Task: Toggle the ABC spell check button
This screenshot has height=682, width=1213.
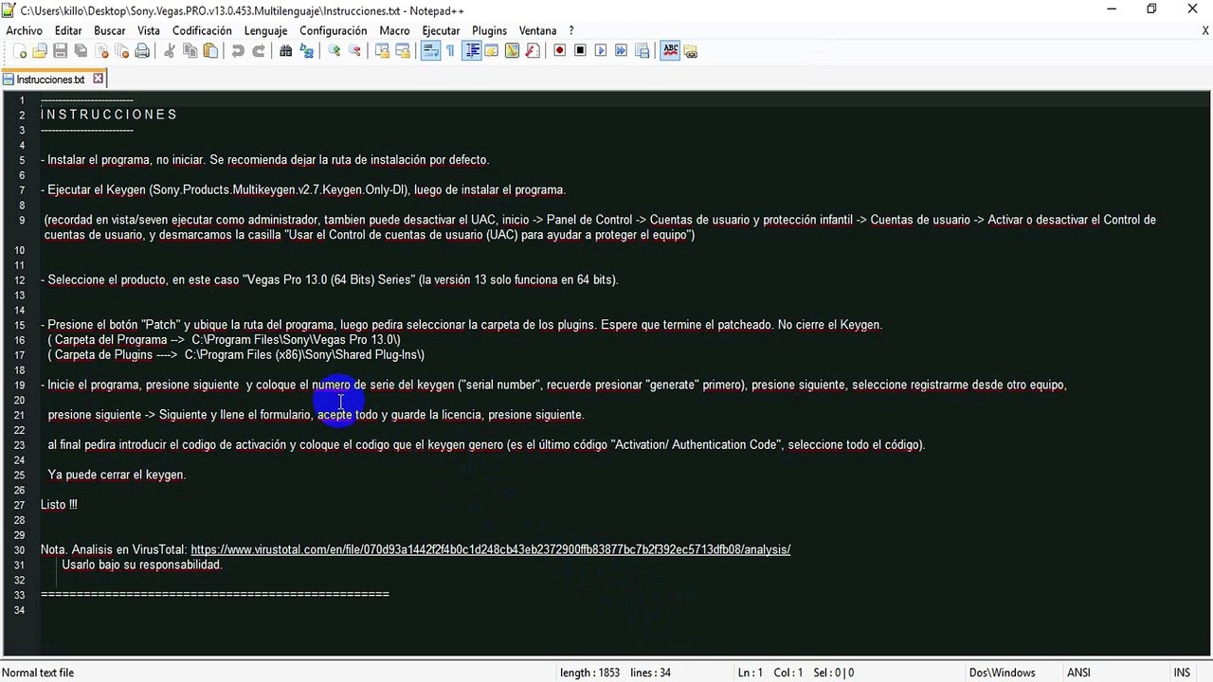Action: pos(670,51)
